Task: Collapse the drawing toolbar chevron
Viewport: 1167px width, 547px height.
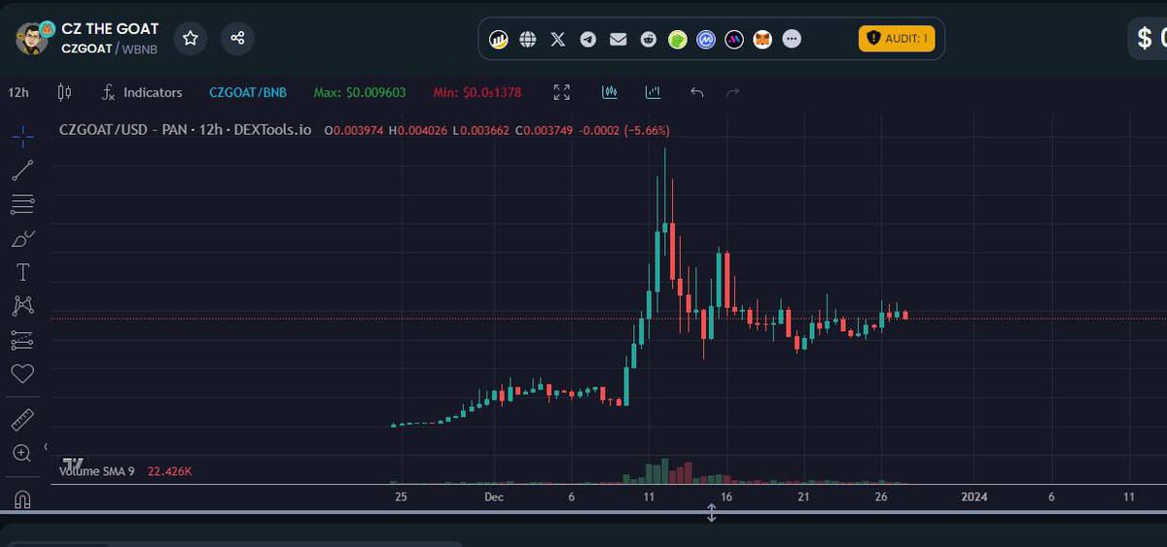Action: (x=46, y=447)
